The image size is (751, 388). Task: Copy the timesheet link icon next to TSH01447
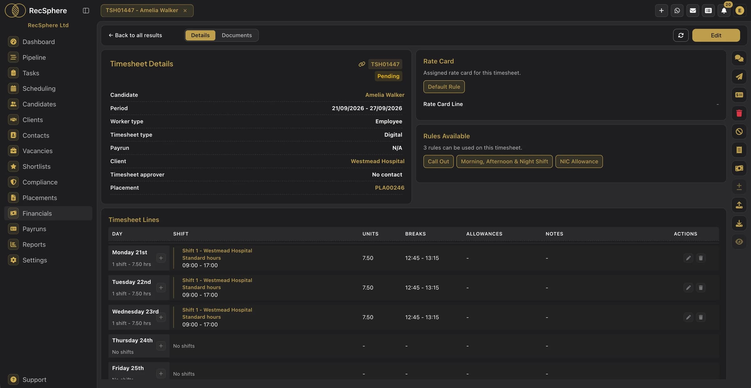[x=362, y=64]
